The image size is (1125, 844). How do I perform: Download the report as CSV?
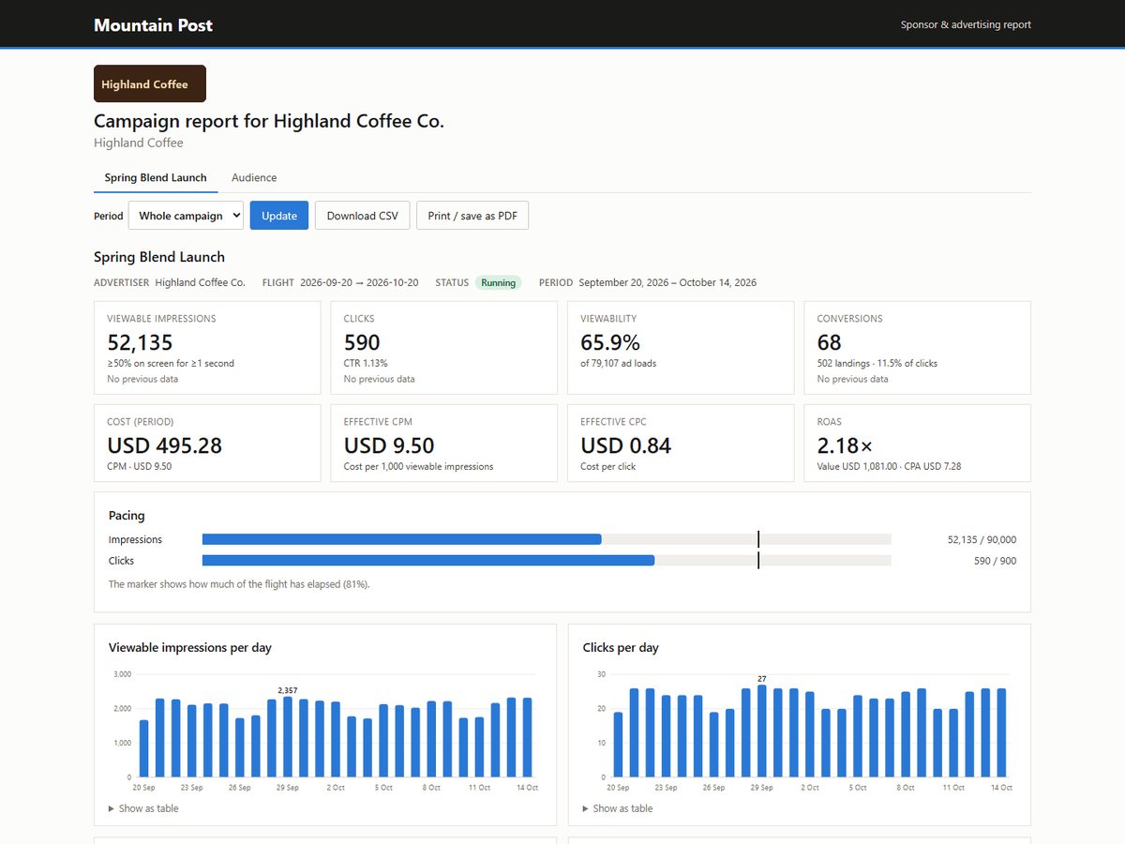[x=362, y=216]
